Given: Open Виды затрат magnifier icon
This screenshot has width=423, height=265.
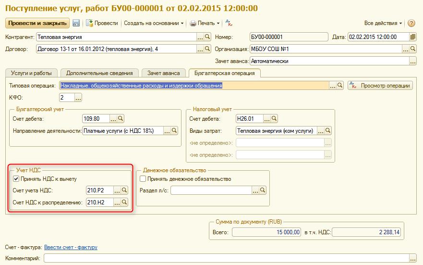Looking at the screenshot, I should coord(328,131).
